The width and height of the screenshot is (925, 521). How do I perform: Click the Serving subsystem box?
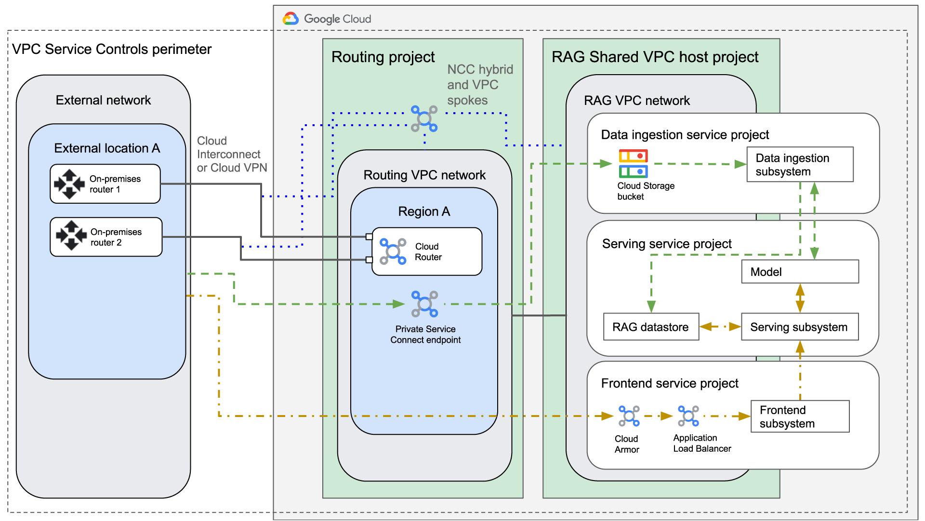[800, 327]
